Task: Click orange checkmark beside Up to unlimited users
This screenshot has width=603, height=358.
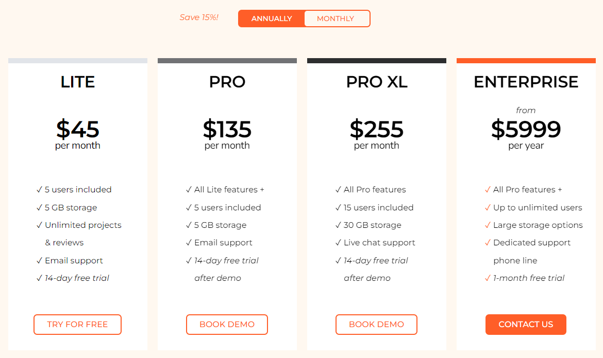Action: coord(488,208)
